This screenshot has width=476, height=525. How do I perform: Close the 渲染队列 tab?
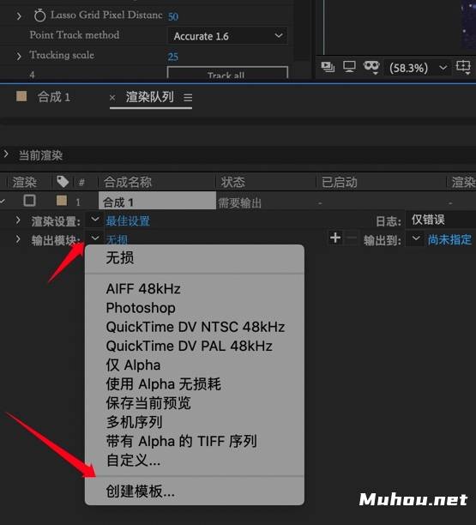tap(112, 98)
